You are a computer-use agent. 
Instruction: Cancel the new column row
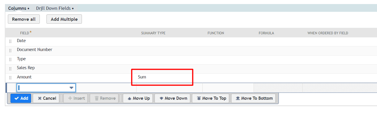tap(46, 98)
